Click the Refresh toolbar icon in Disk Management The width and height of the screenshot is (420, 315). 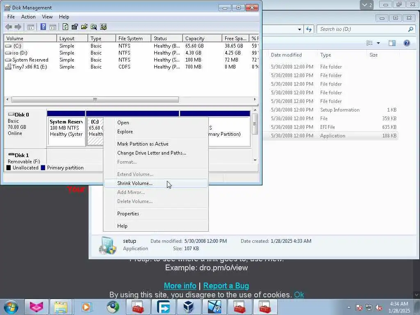point(65,27)
